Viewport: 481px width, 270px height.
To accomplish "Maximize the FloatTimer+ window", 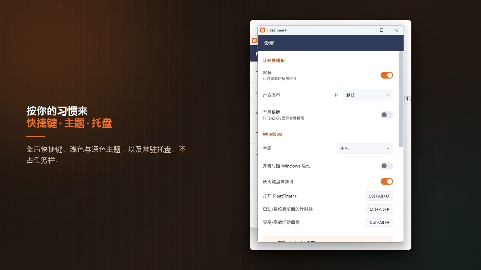I will point(381,30).
